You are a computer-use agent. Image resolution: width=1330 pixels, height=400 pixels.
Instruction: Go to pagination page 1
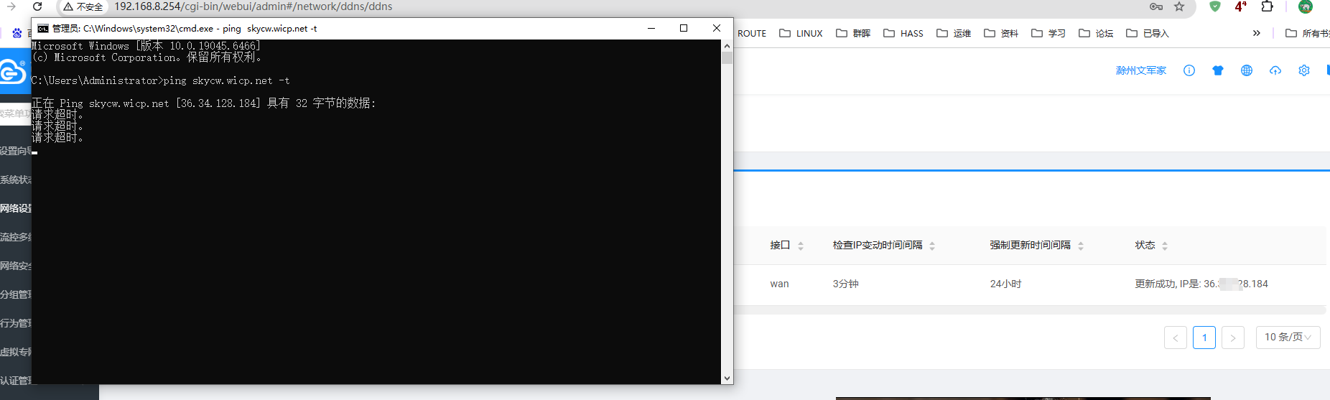1204,338
